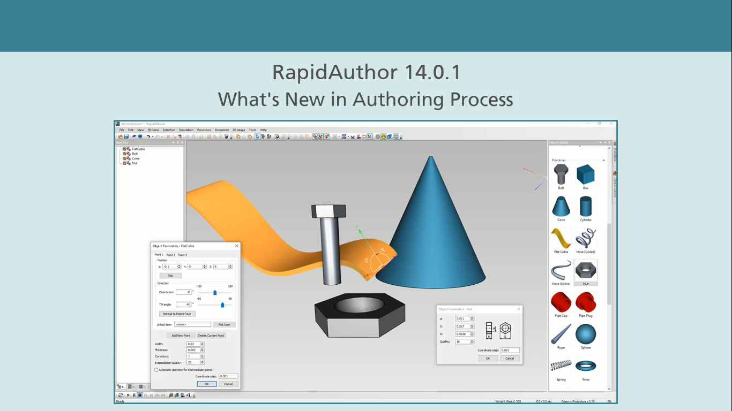732x411 pixels.
Task: Click the Orientation slider handle
Action: coord(215,292)
